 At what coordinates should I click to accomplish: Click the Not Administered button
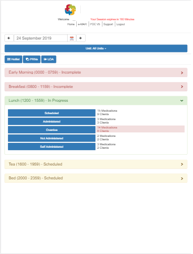point(51,138)
